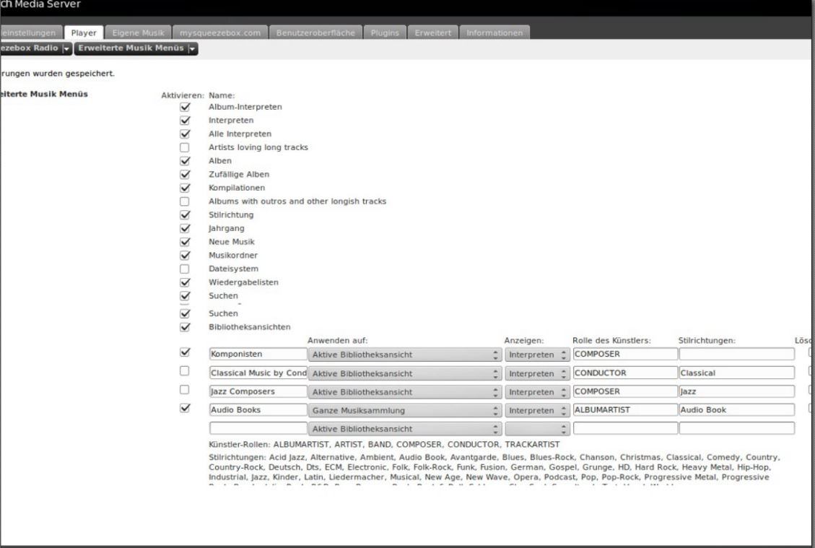Enable the Dateisystem checkbox

(184, 269)
